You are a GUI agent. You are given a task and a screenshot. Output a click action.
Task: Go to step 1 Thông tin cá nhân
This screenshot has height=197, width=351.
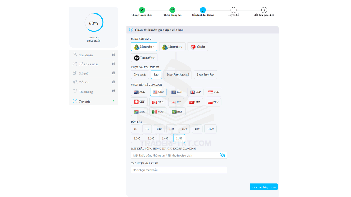coord(142,10)
